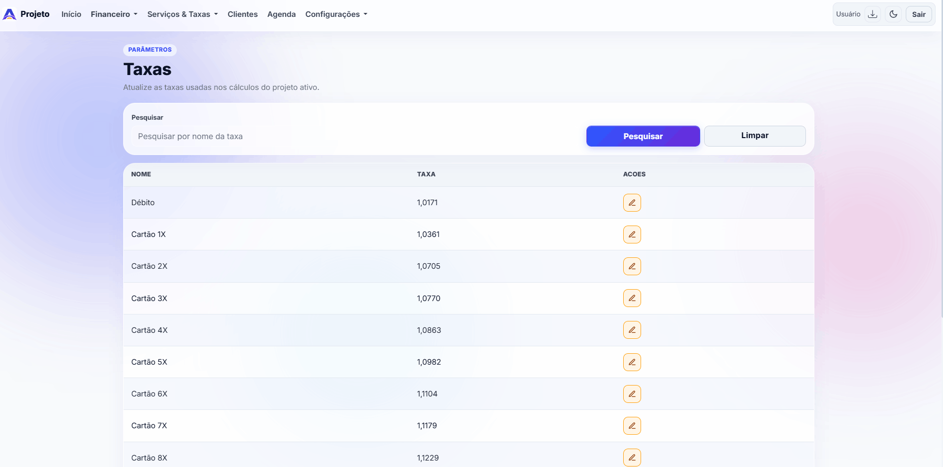Click the rate value 1,0361

[x=428, y=234]
